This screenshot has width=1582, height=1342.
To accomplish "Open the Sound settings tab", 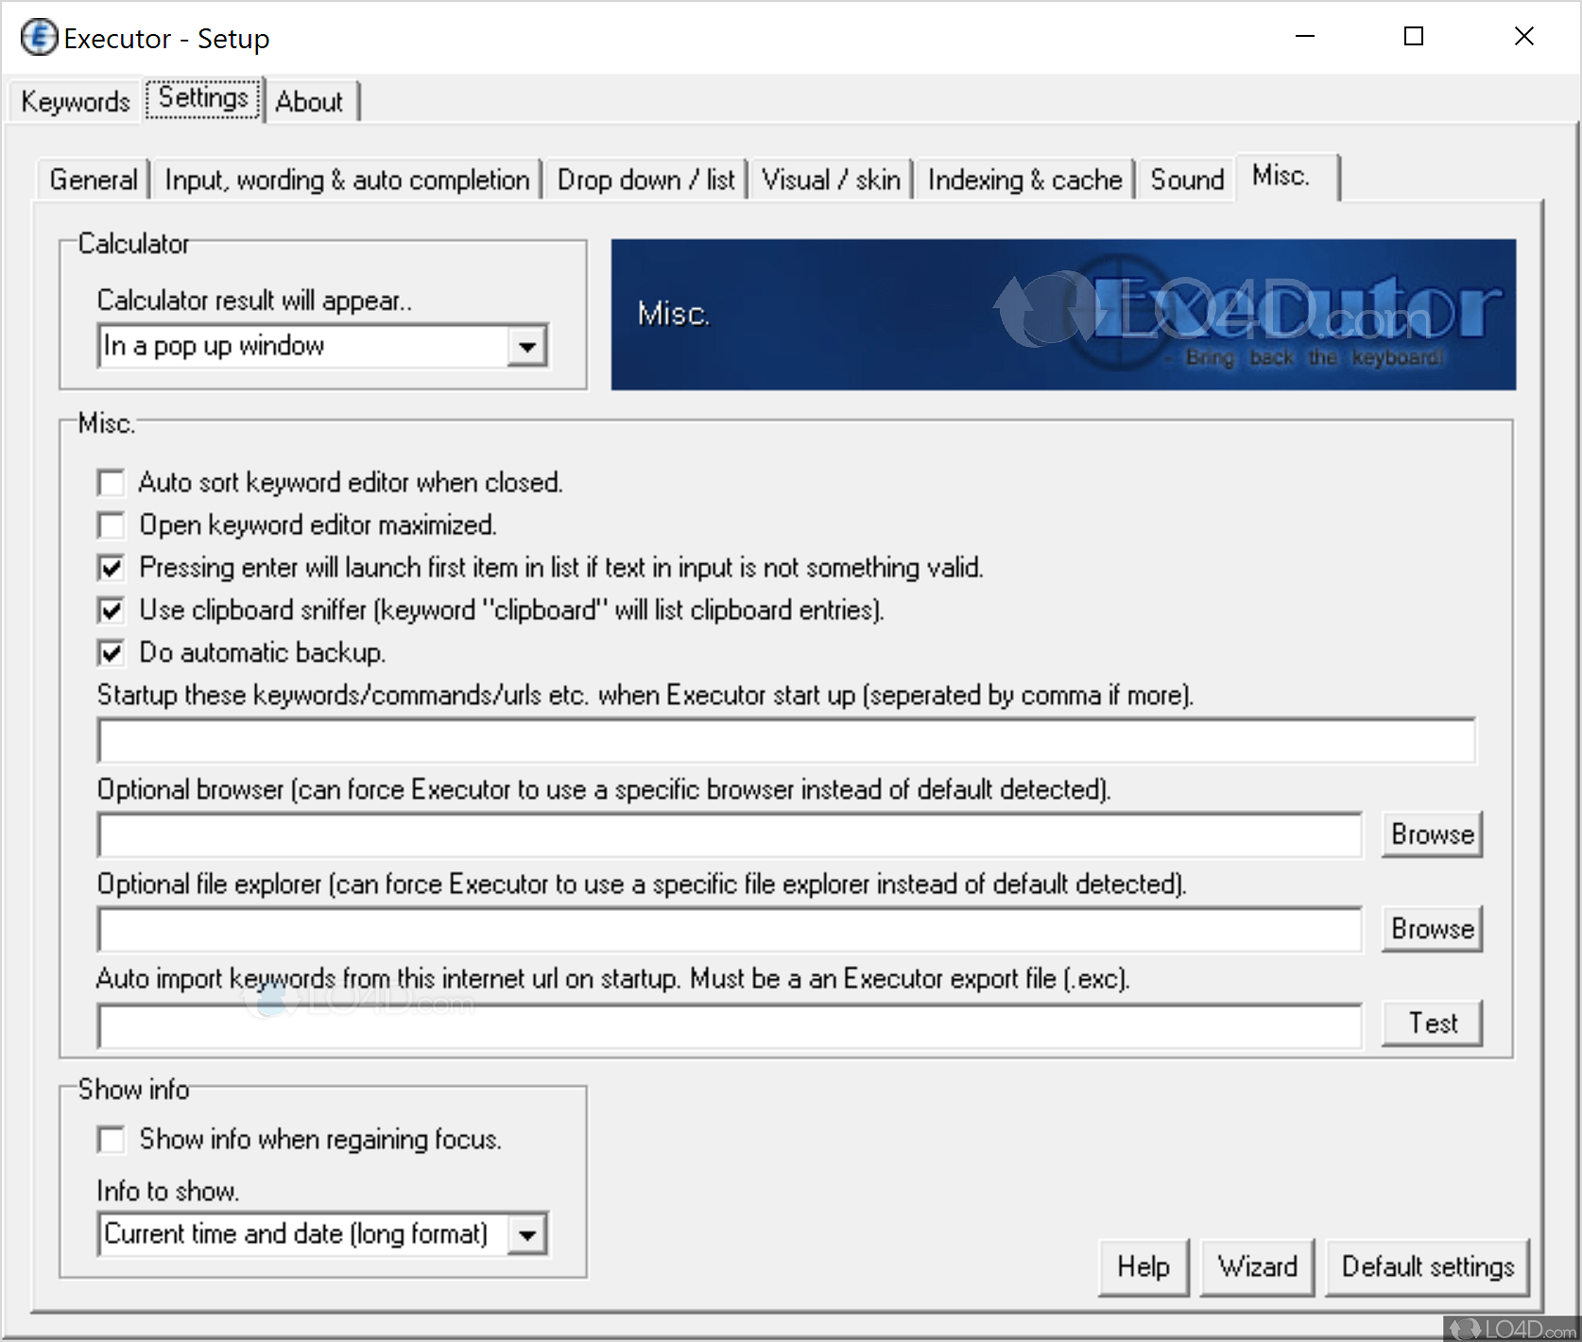I will (x=1187, y=180).
